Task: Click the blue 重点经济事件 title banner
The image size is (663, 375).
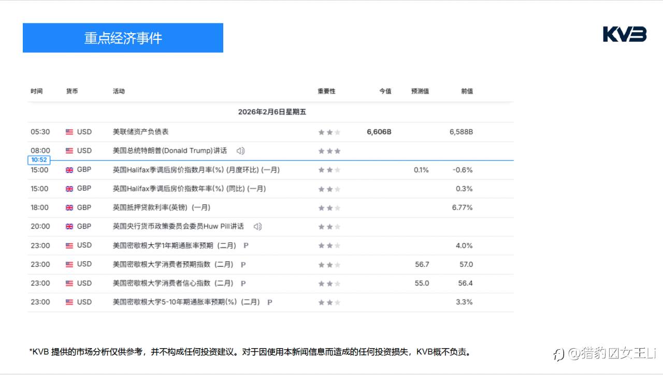Action: pyautogui.click(x=123, y=38)
